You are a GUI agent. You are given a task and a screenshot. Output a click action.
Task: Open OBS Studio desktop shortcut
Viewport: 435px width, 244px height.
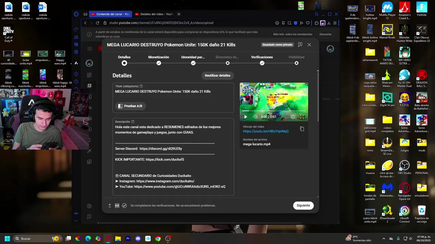[x=404, y=167]
